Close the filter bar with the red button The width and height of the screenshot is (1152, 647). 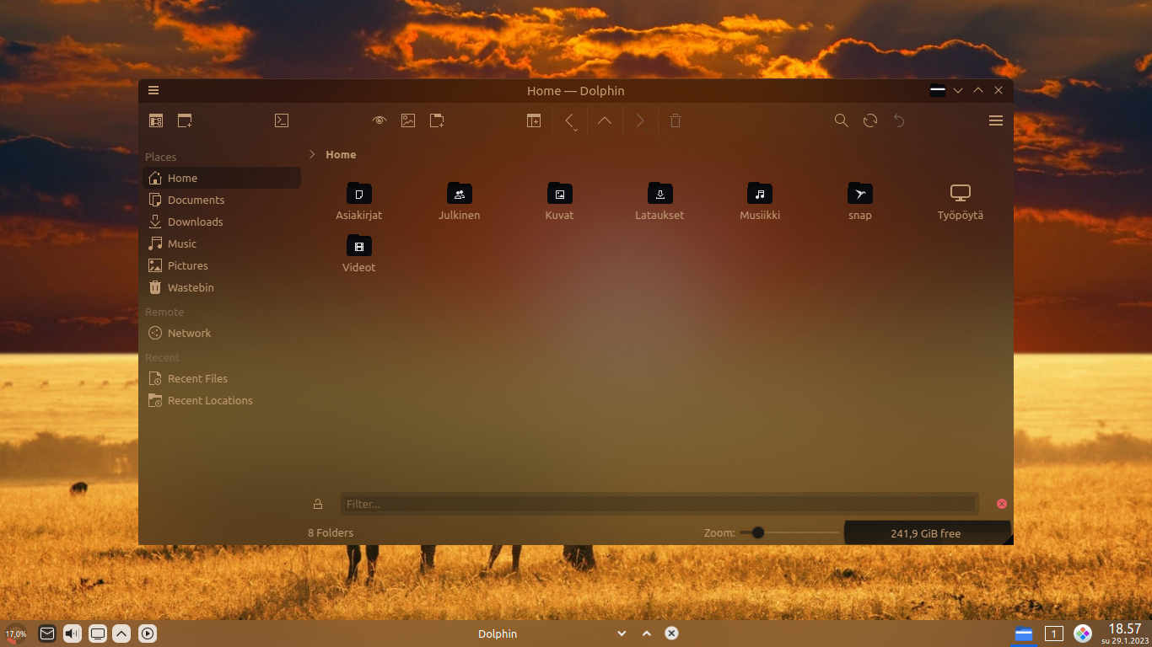coord(1002,504)
